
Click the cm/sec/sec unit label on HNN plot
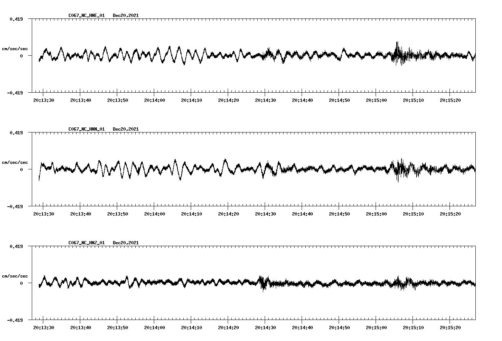(x=15, y=162)
